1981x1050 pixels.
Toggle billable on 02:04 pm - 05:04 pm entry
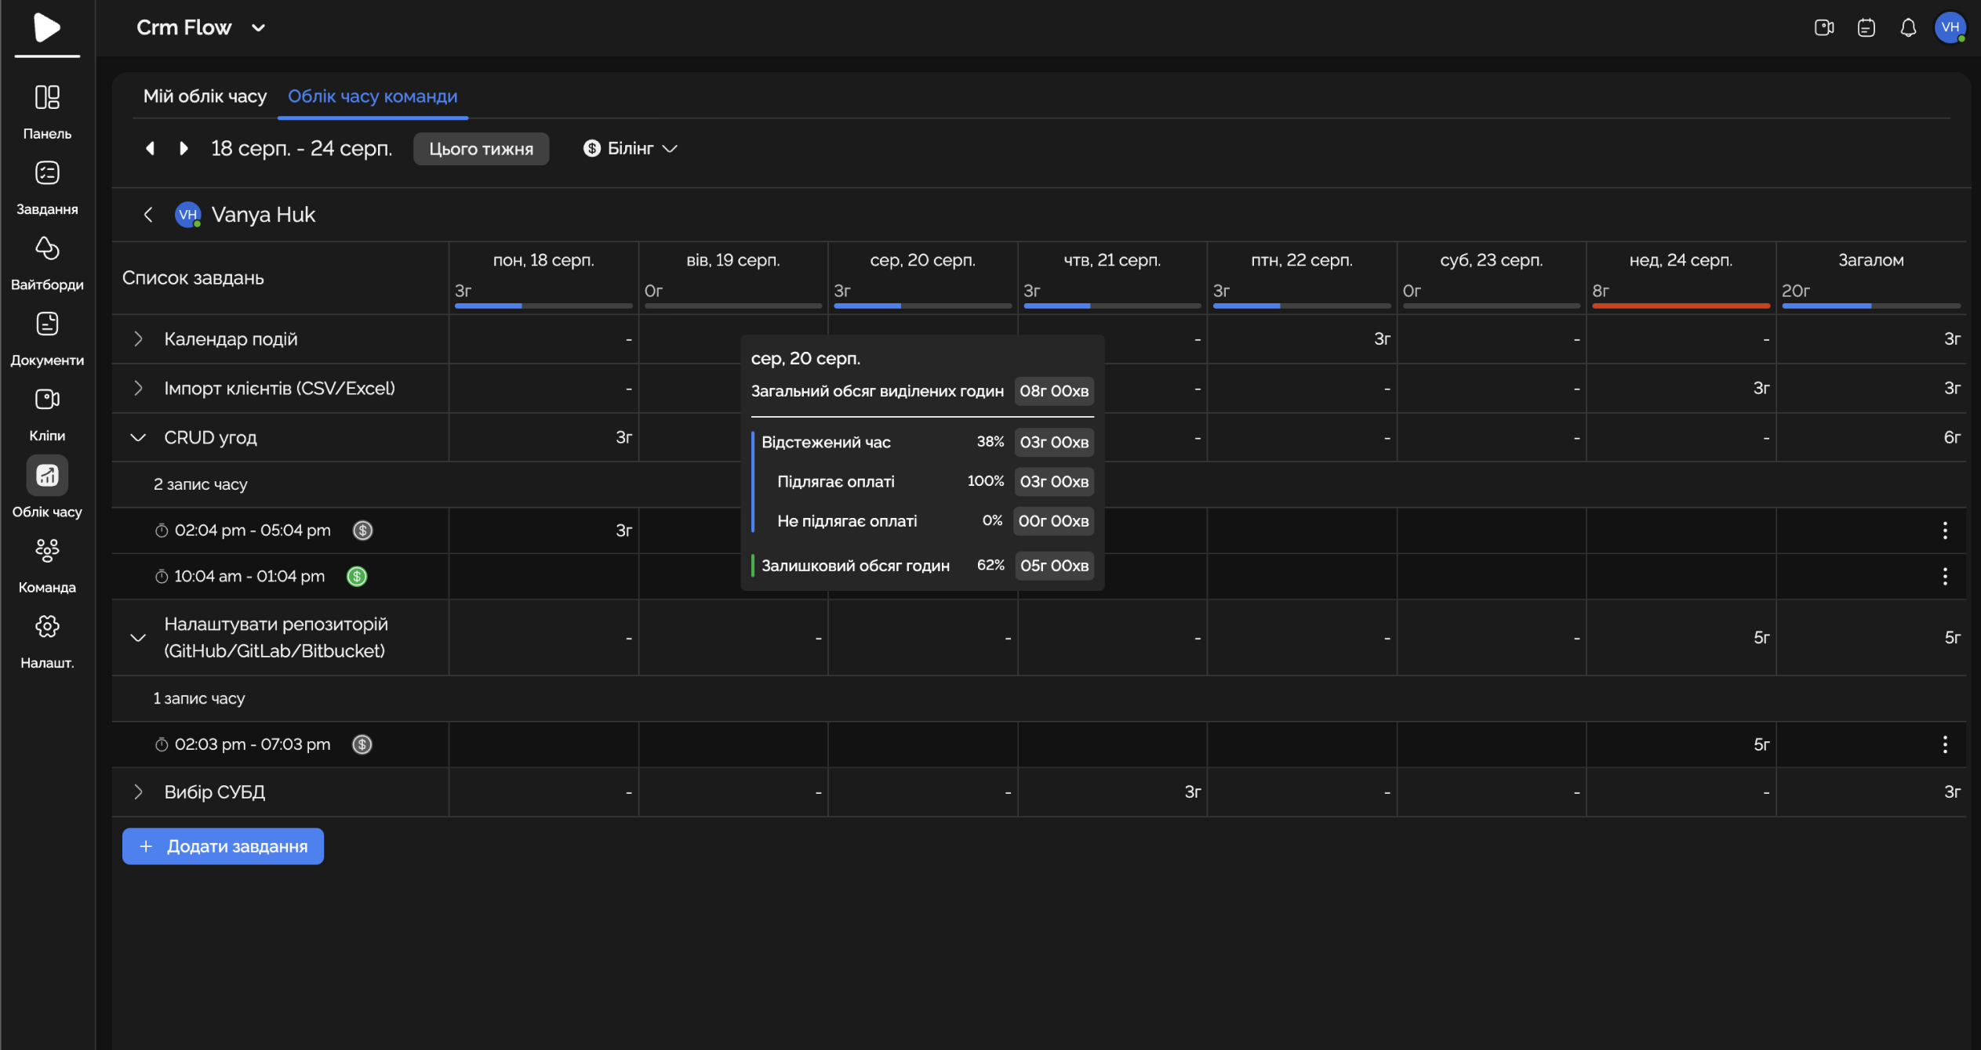[x=362, y=530]
